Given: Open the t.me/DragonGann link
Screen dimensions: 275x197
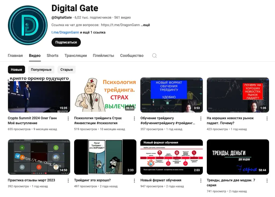Looking at the screenshot, I should pos(65,32).
